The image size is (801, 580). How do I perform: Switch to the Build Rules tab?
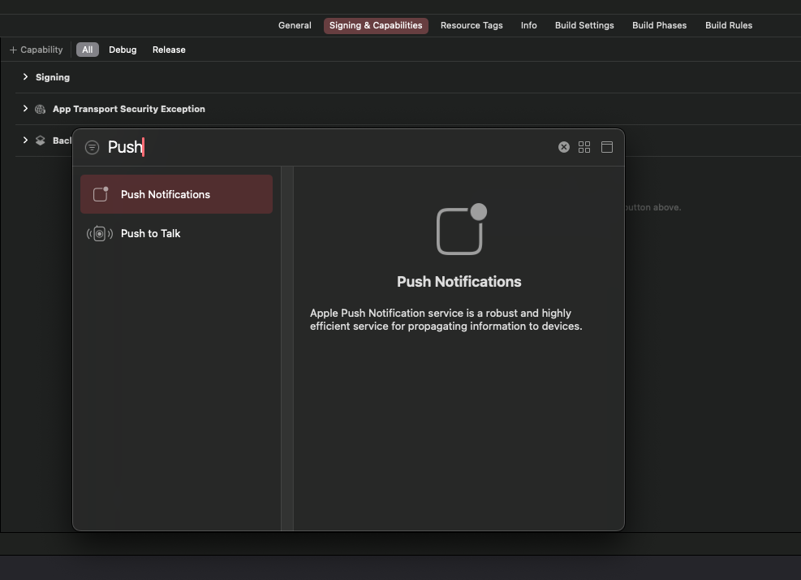pyautogui.click(x=729, y=25)
